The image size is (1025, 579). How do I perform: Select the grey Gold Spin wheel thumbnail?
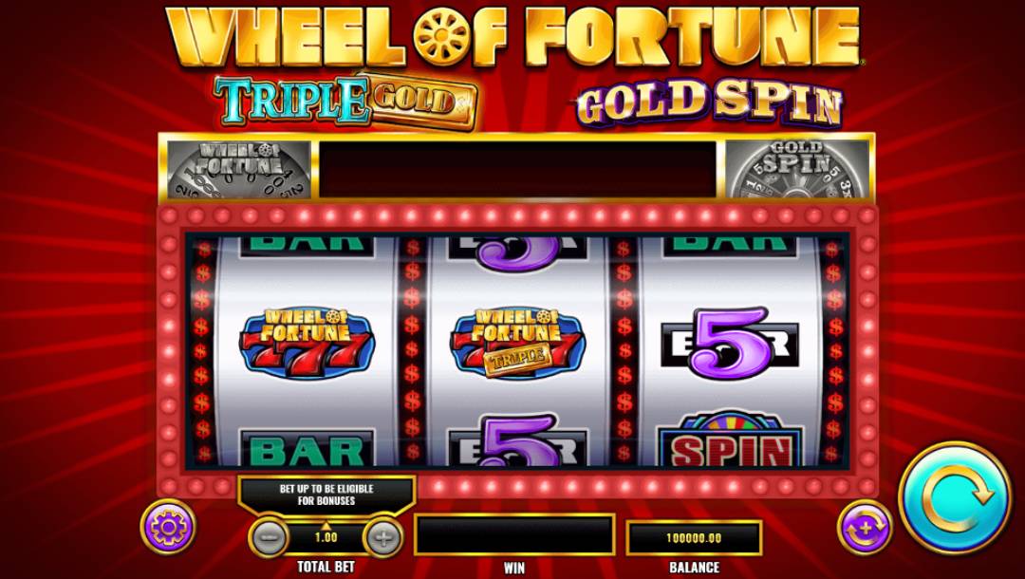point(797,169)
